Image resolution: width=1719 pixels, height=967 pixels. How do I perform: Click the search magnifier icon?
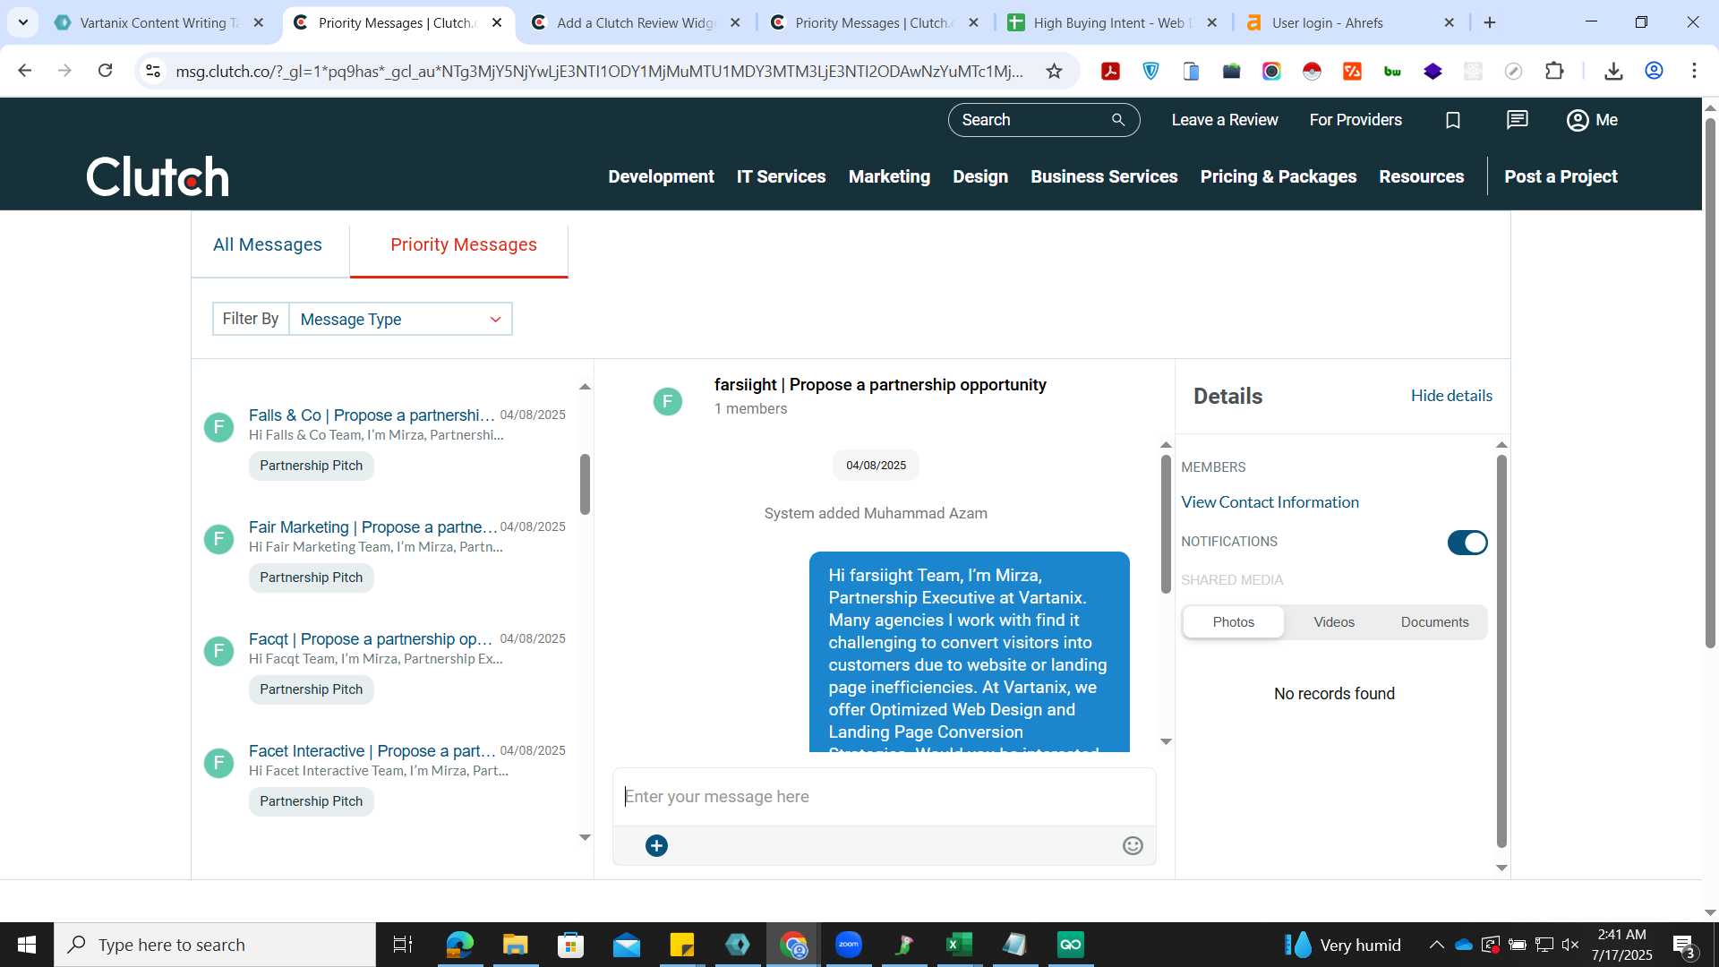coord(1118,120)
